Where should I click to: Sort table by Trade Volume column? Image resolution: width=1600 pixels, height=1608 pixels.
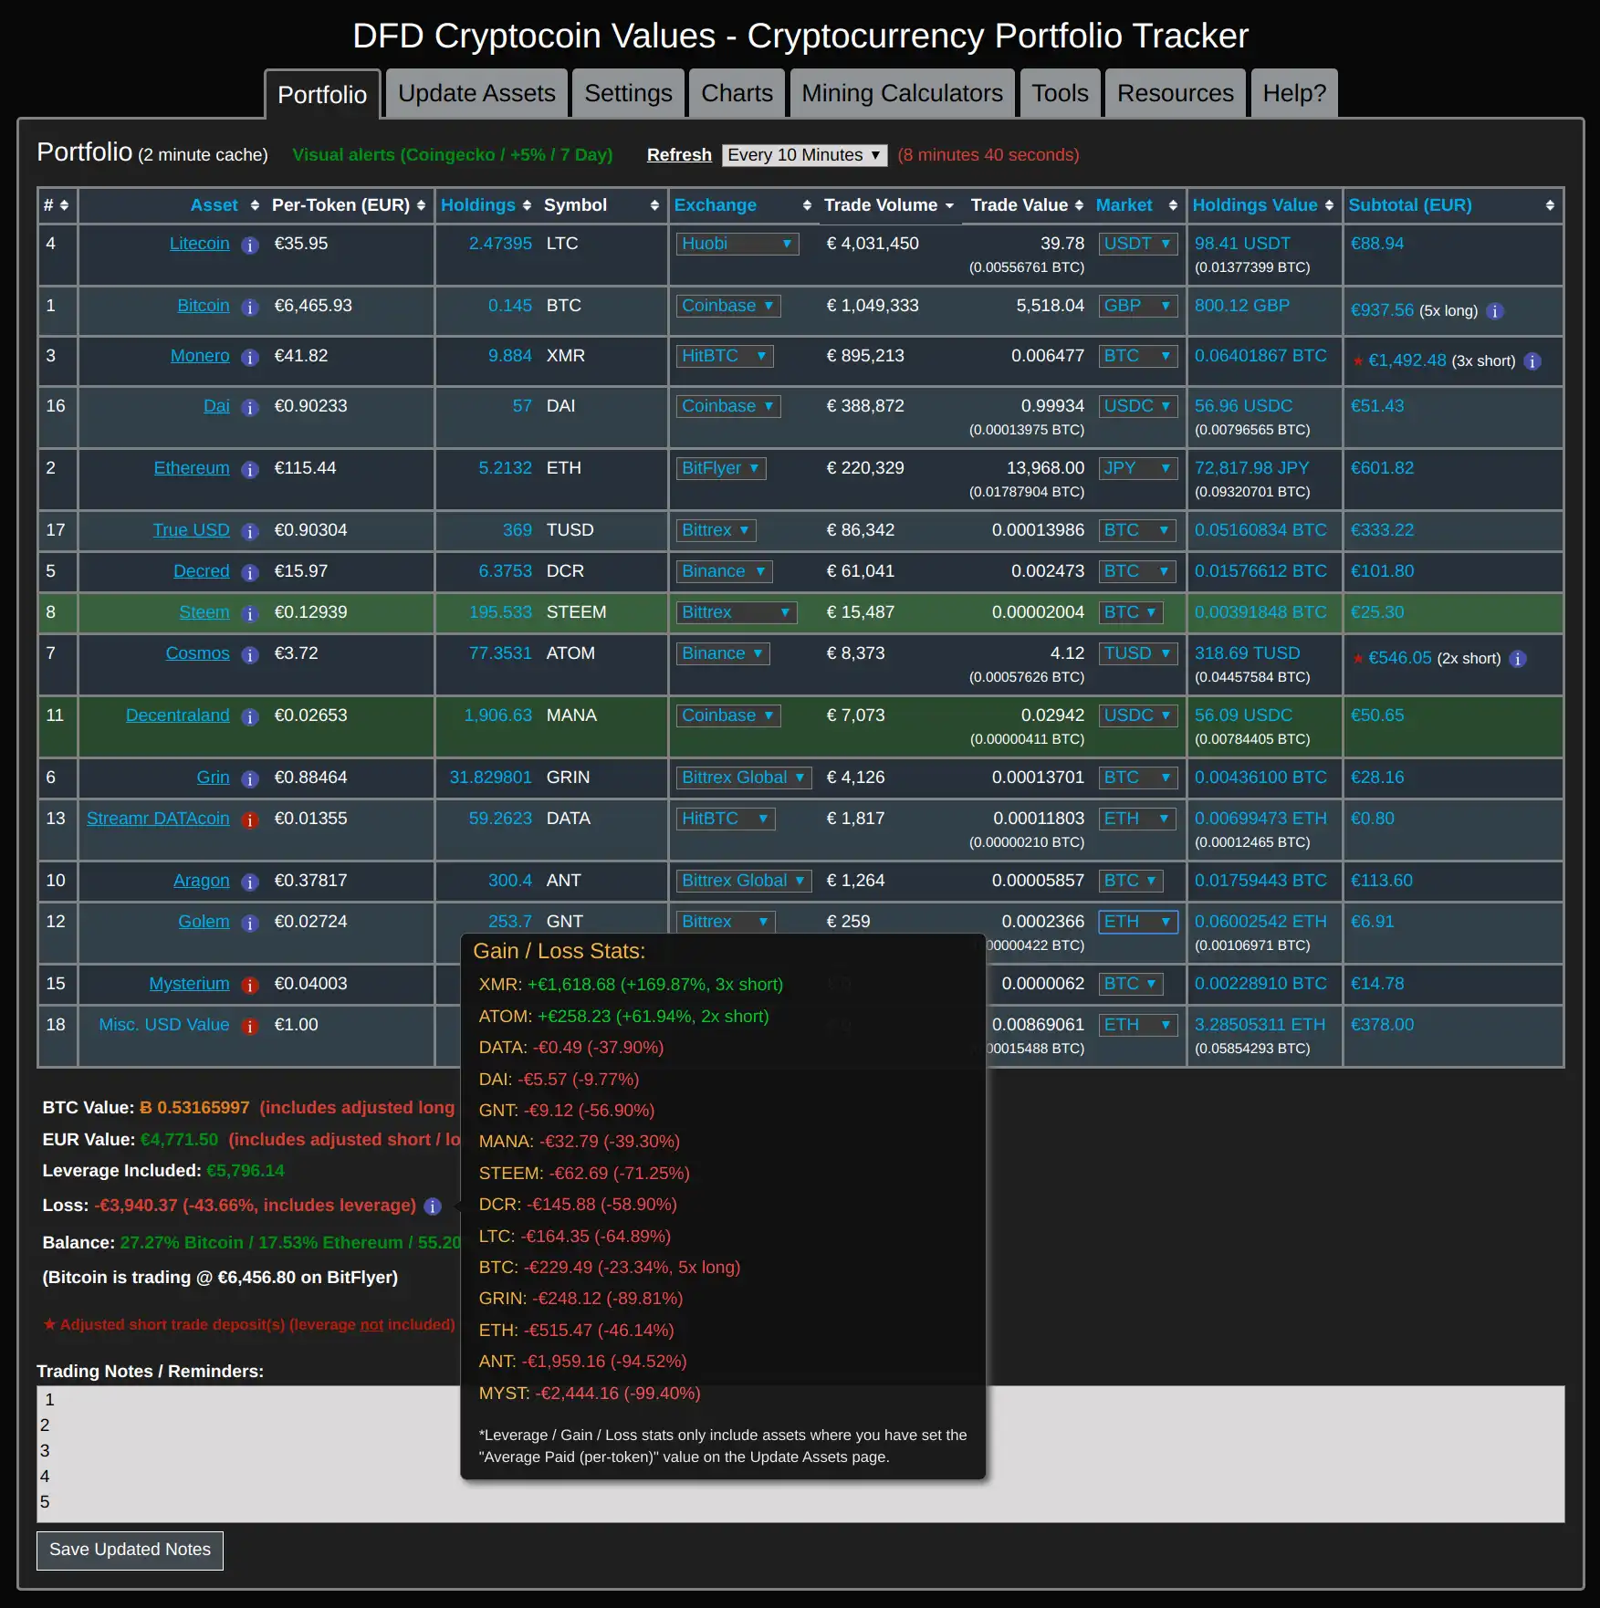click(x=889, y=205)
